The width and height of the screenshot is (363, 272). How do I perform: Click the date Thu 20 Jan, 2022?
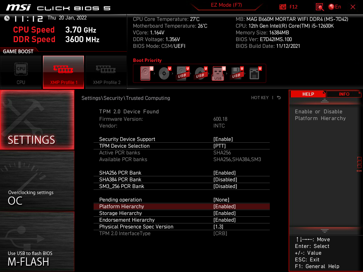(x=67, y=18)
